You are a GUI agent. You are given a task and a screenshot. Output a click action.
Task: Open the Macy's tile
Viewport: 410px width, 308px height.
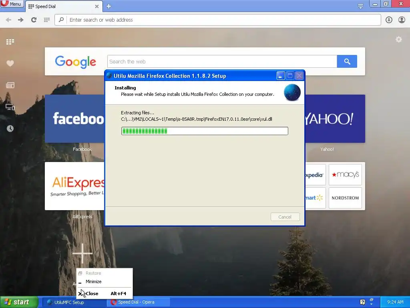[x=345, y=175]
